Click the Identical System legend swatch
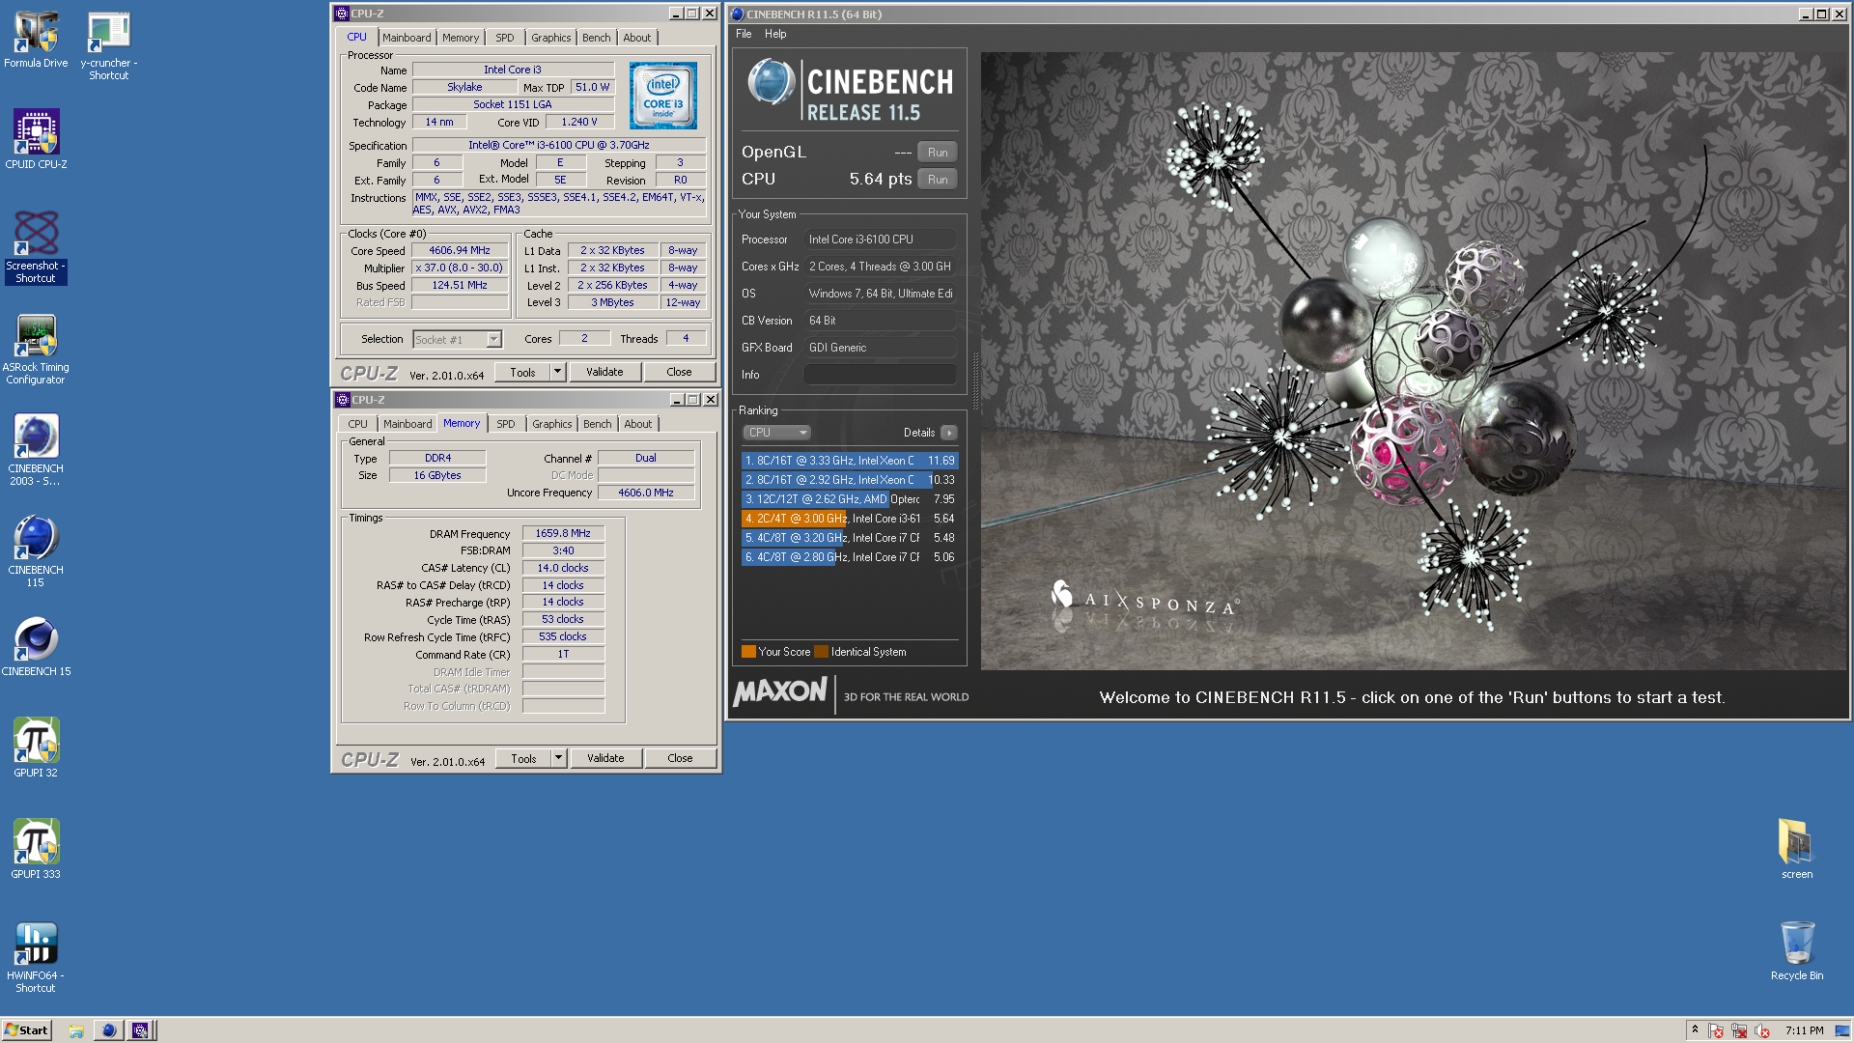This screenshot has width=1854, height=1043. tap(821, 652)
